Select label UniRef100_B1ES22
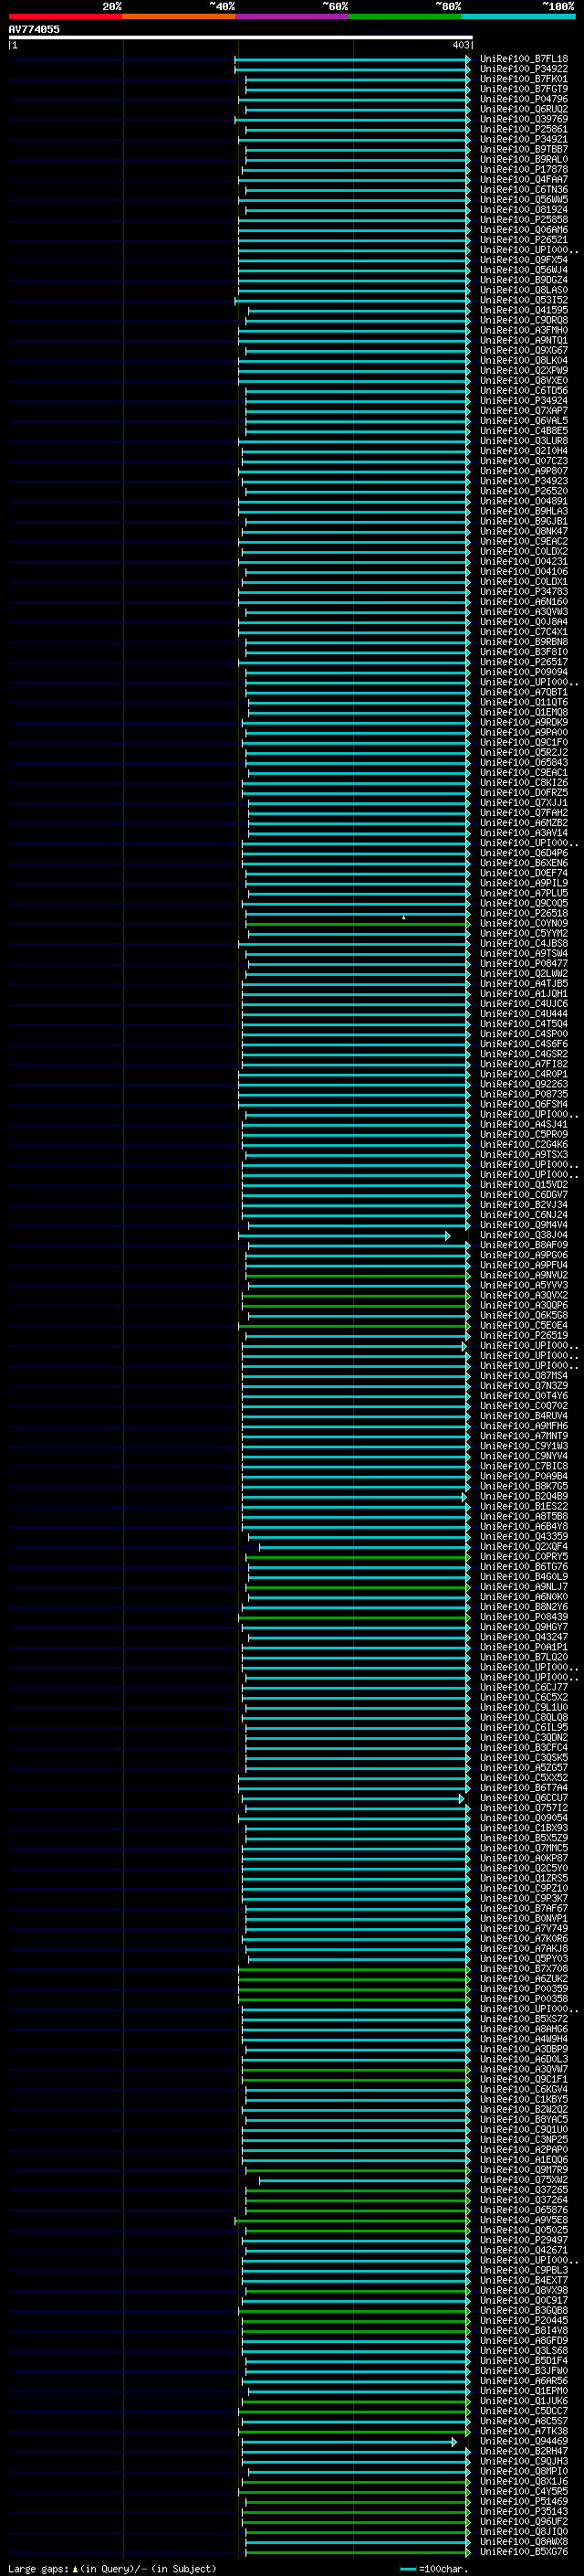The height and width of the screenshot is (2576, 584). 523,1507
